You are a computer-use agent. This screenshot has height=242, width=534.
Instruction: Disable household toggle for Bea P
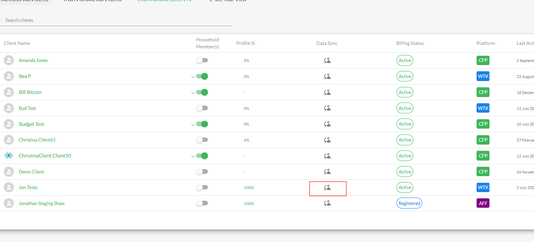pos(202,76)
